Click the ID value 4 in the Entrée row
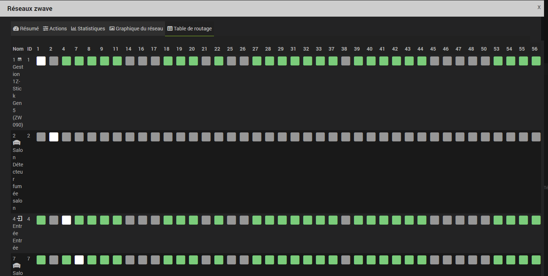The width and height of the screenshot is (548, 276). pos(29,219)
